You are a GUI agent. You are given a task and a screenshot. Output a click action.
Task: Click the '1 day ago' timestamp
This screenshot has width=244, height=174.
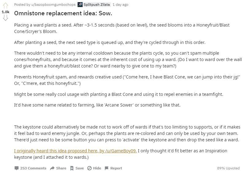[120, 5]
